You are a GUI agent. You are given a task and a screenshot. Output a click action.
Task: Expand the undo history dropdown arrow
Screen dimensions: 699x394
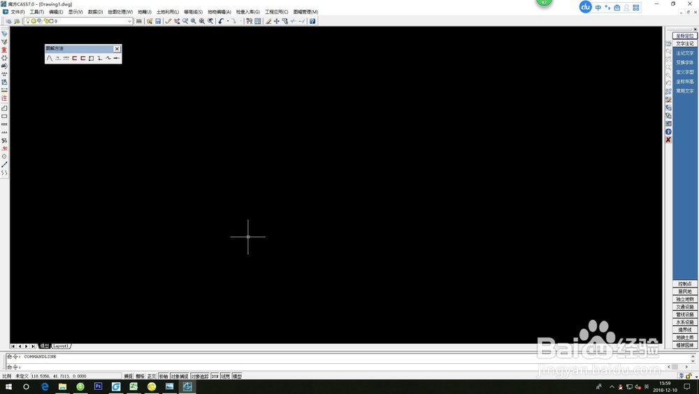coord(227,21)
